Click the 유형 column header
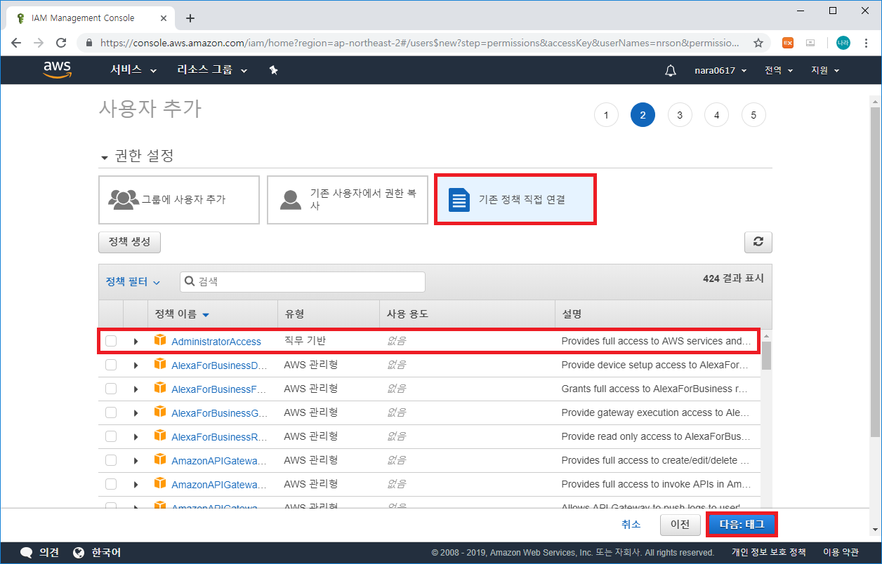882x564 pixels. click(x=294, y=314)
